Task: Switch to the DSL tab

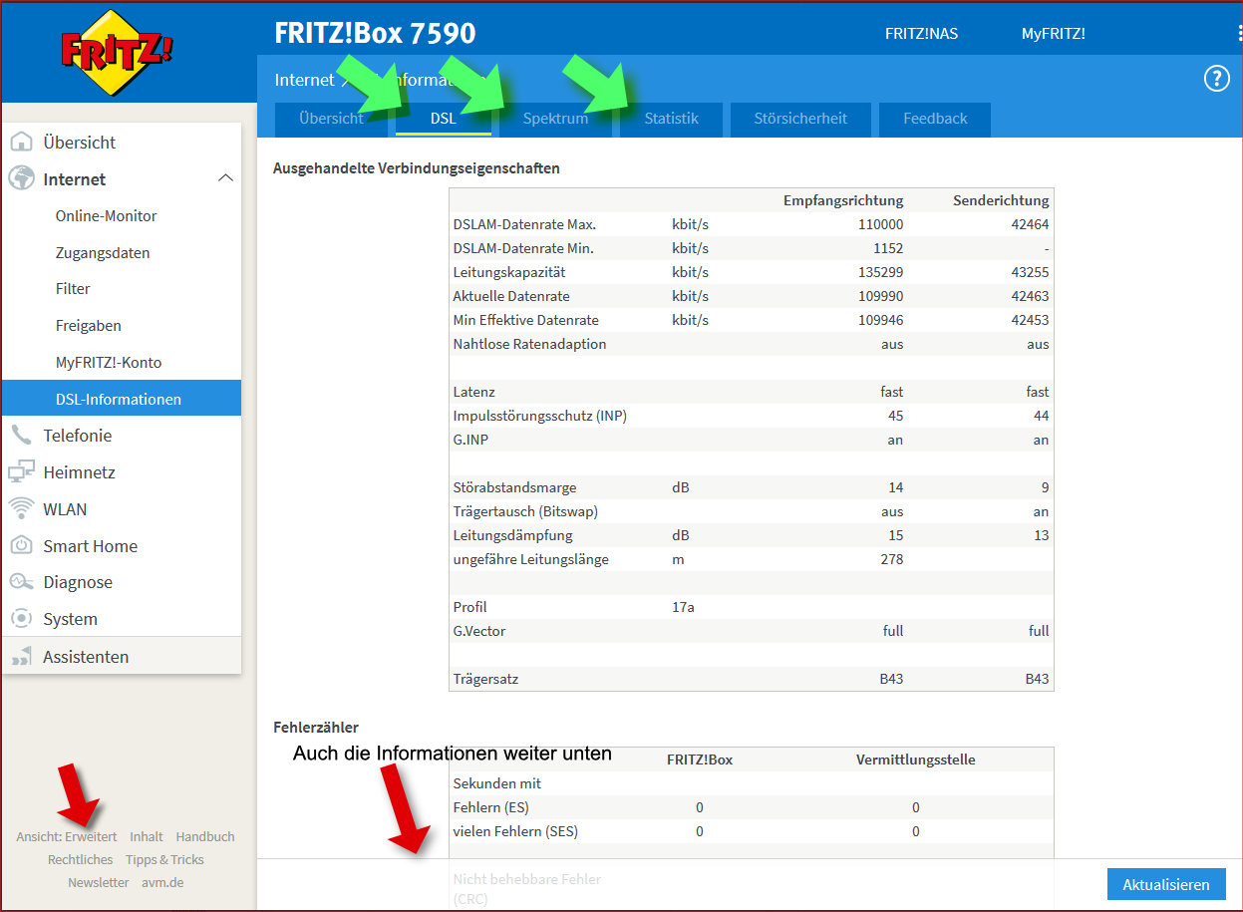Action: 444,119
